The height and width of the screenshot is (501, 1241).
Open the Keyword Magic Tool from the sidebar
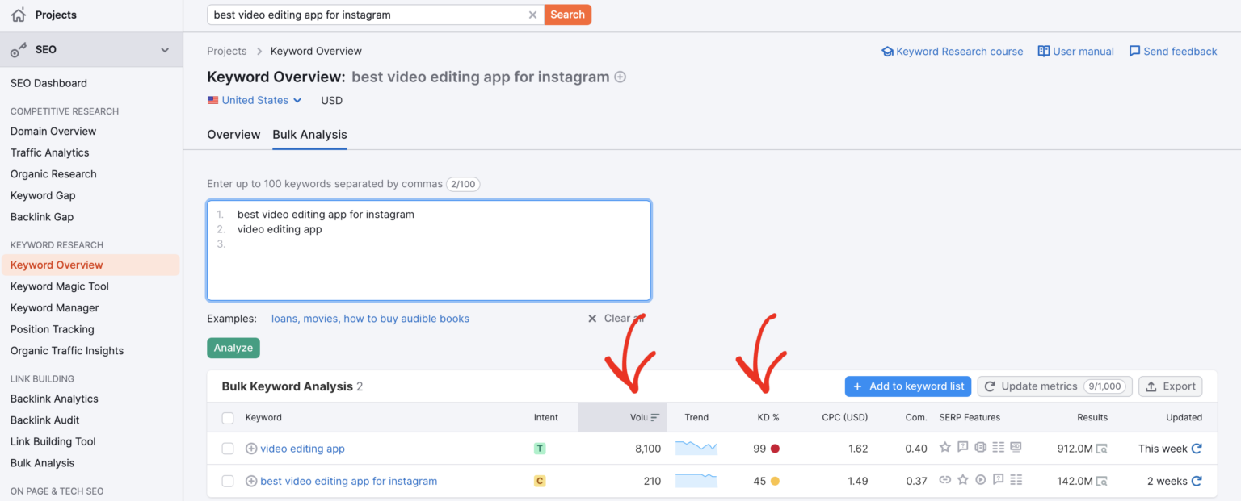(x=59, y=286)
